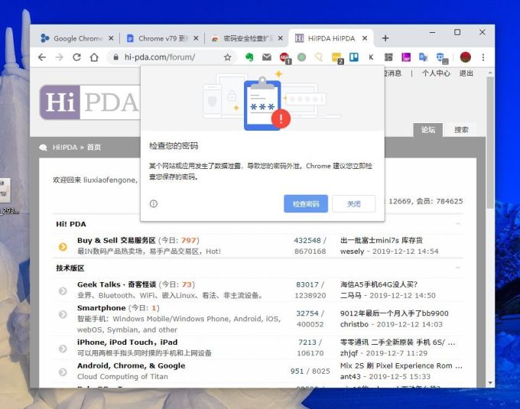Screen dimensions: 520x409
Task: Close the Chrome v79 tab
Action: coord(196,38)
